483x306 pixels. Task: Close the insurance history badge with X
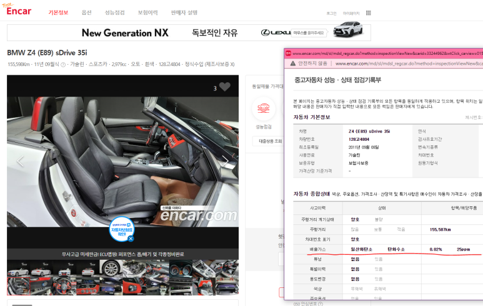(131, 239)
